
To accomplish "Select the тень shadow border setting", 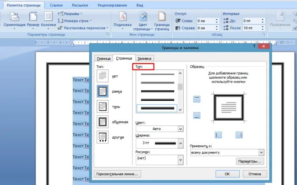I will tap(103, 106).
